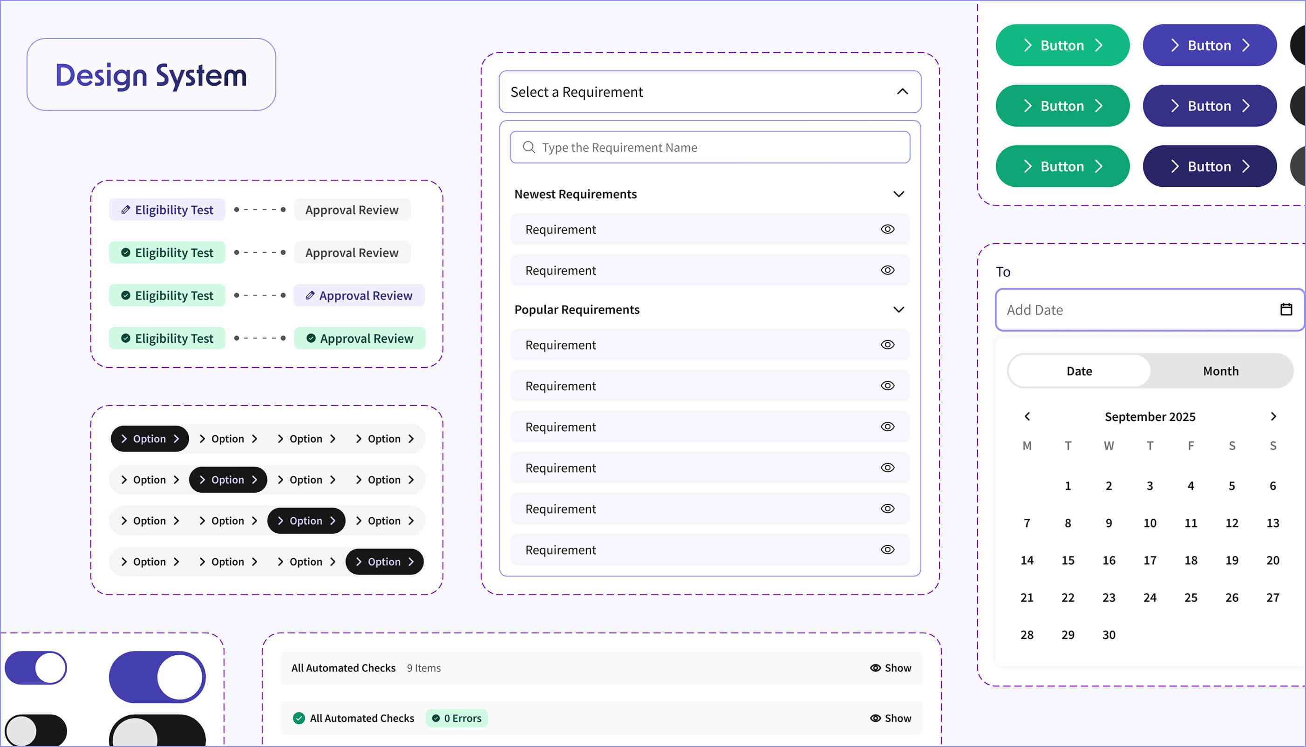Screen dimensions: 1306x747
Task: Select the Date tab in the date picker
Action: [1079, 370]
